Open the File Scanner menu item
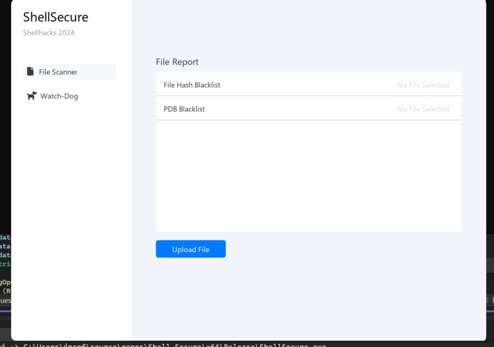 pos(69,72)
